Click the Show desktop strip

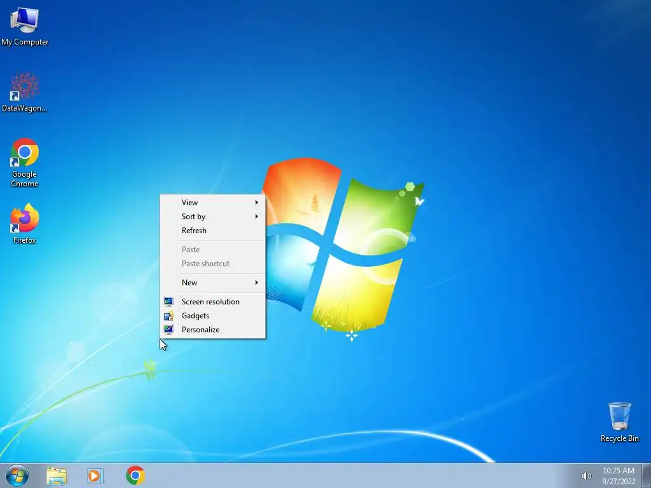pyautogui.click(x=647, y=476)
